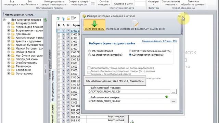Expand the Ноутбуки и оргтехника category
Screen dimensions: 219x123
(9, 56)
